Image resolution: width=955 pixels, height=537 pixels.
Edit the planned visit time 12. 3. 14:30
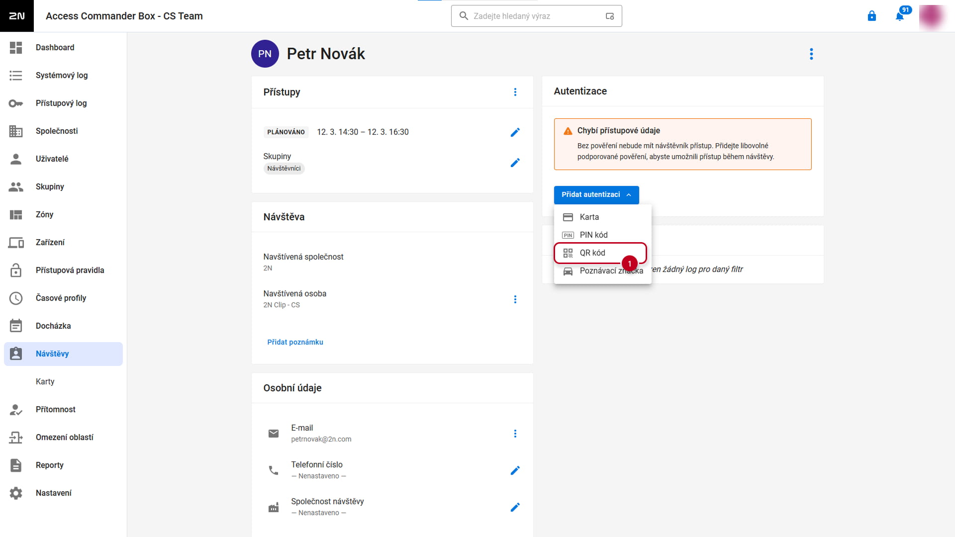click(x=515, y=132)
